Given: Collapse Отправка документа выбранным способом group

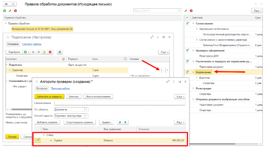Looking at the screenshot, I should pos(193,99).
